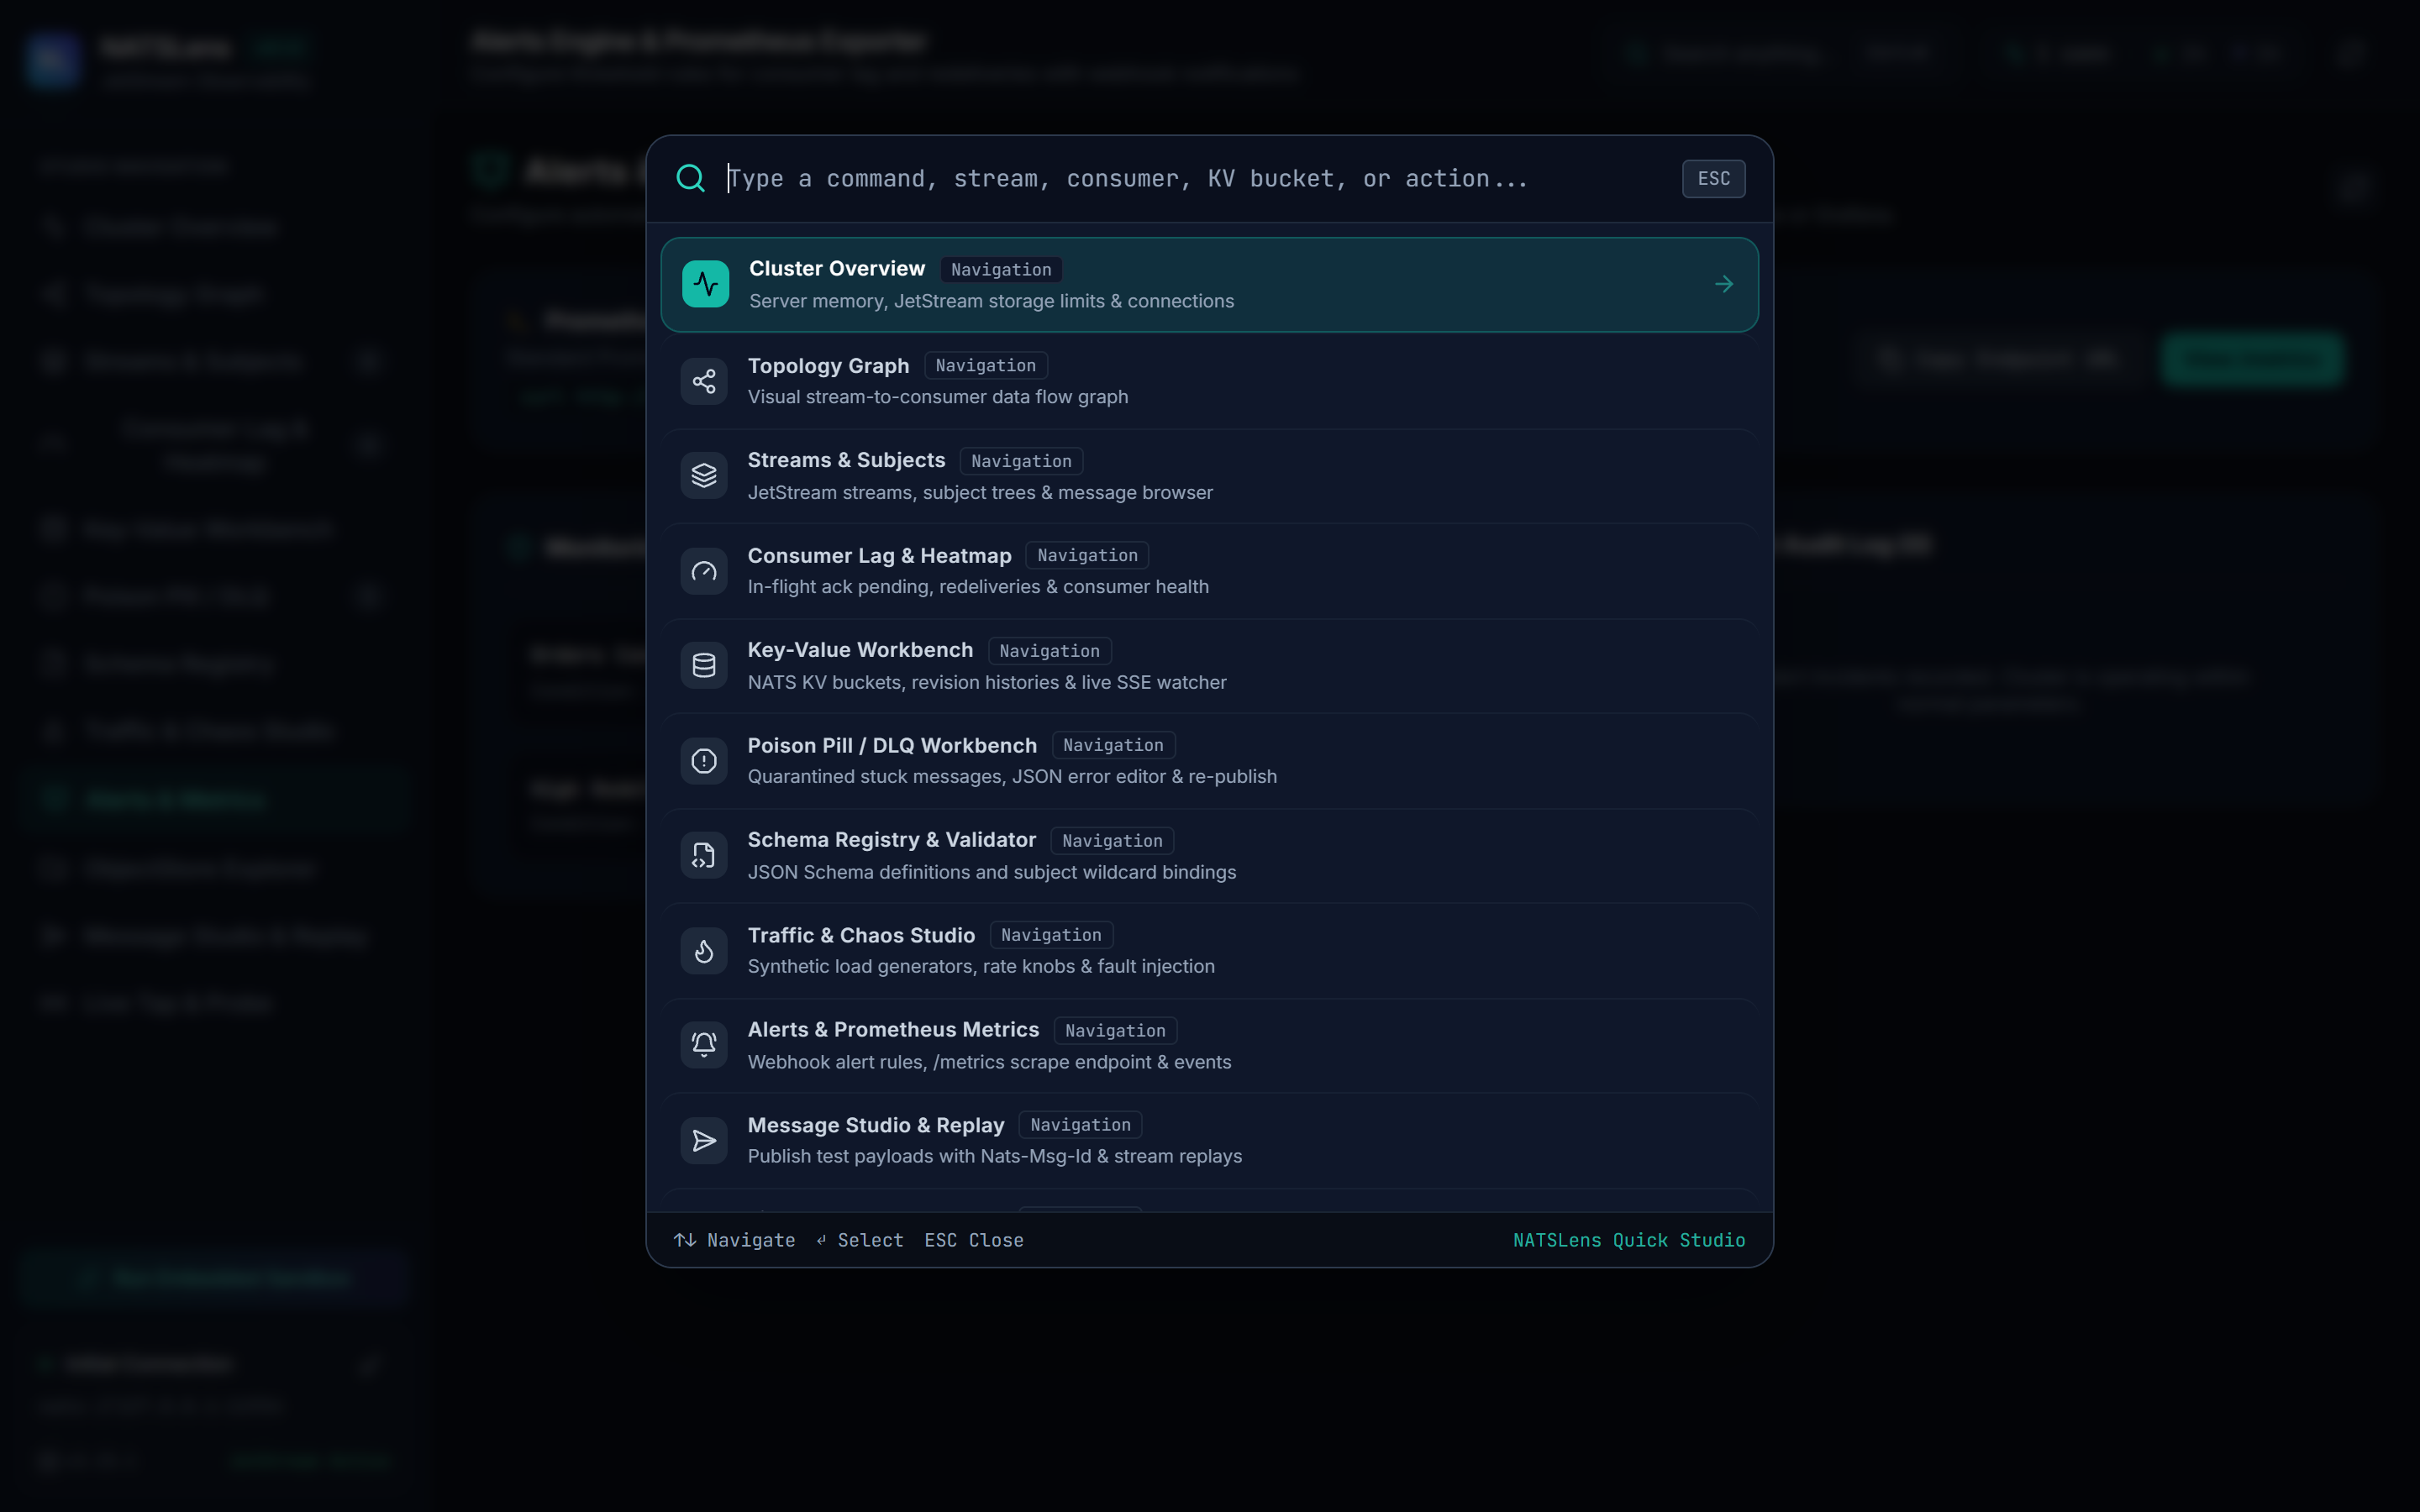Click the Streams & Subjects layers icon
This screenshot has height=1512, width=2420.
click(704, 476)
